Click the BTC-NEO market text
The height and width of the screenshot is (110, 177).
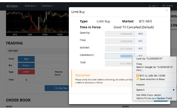pos(145,21)
